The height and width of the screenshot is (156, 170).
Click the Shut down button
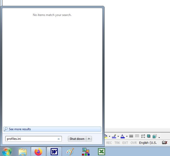[x=77, y=139]
